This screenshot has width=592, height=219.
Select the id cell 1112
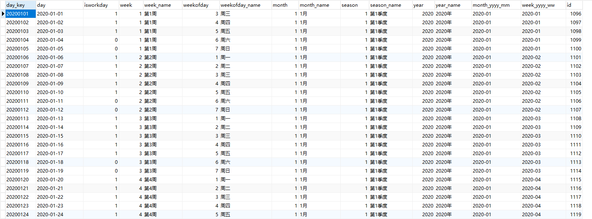click(574, 154)
